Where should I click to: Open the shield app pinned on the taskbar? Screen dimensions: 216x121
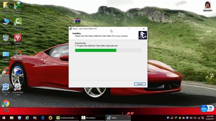point(20,118)
